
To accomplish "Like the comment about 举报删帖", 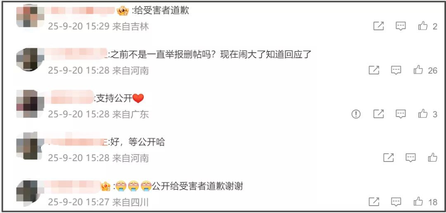I will pos(418,70).
